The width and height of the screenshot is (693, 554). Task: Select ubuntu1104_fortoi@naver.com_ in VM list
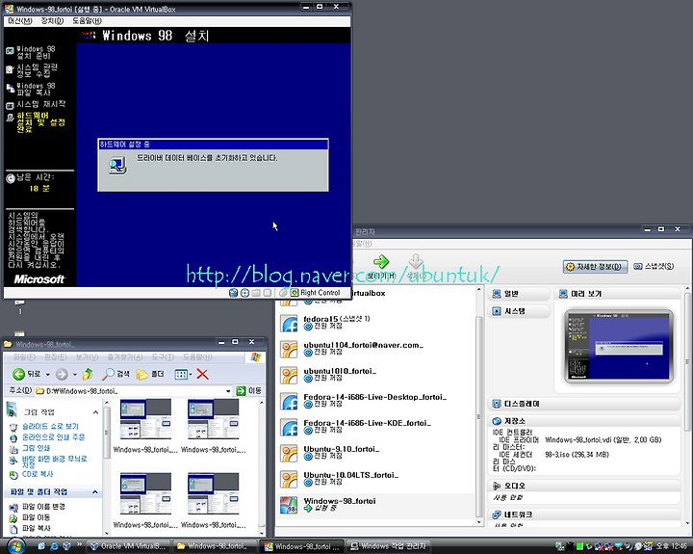tap(375, 349)
